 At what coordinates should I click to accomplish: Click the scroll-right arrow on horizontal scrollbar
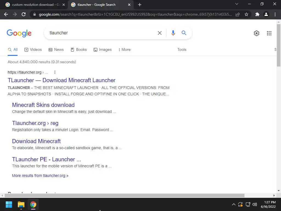[x=274, y=195]
